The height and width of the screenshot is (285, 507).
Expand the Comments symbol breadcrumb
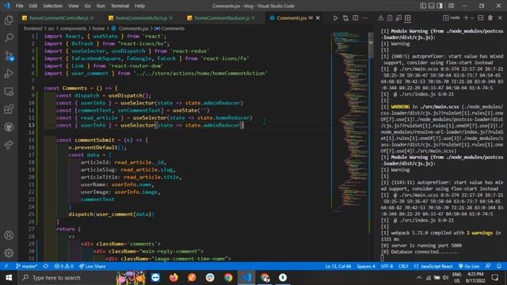coord(170,28)
